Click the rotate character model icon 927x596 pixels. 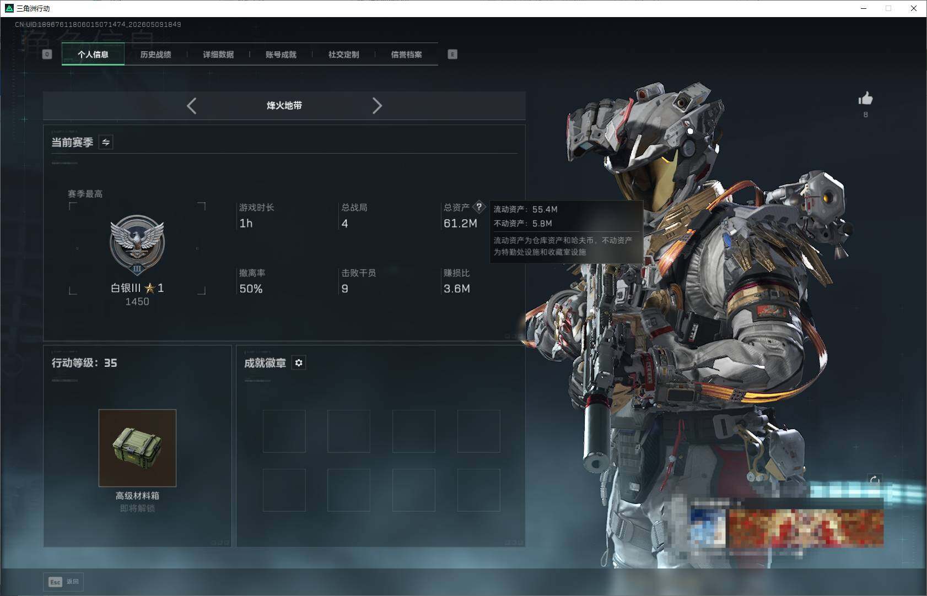(x=875, y=480)
